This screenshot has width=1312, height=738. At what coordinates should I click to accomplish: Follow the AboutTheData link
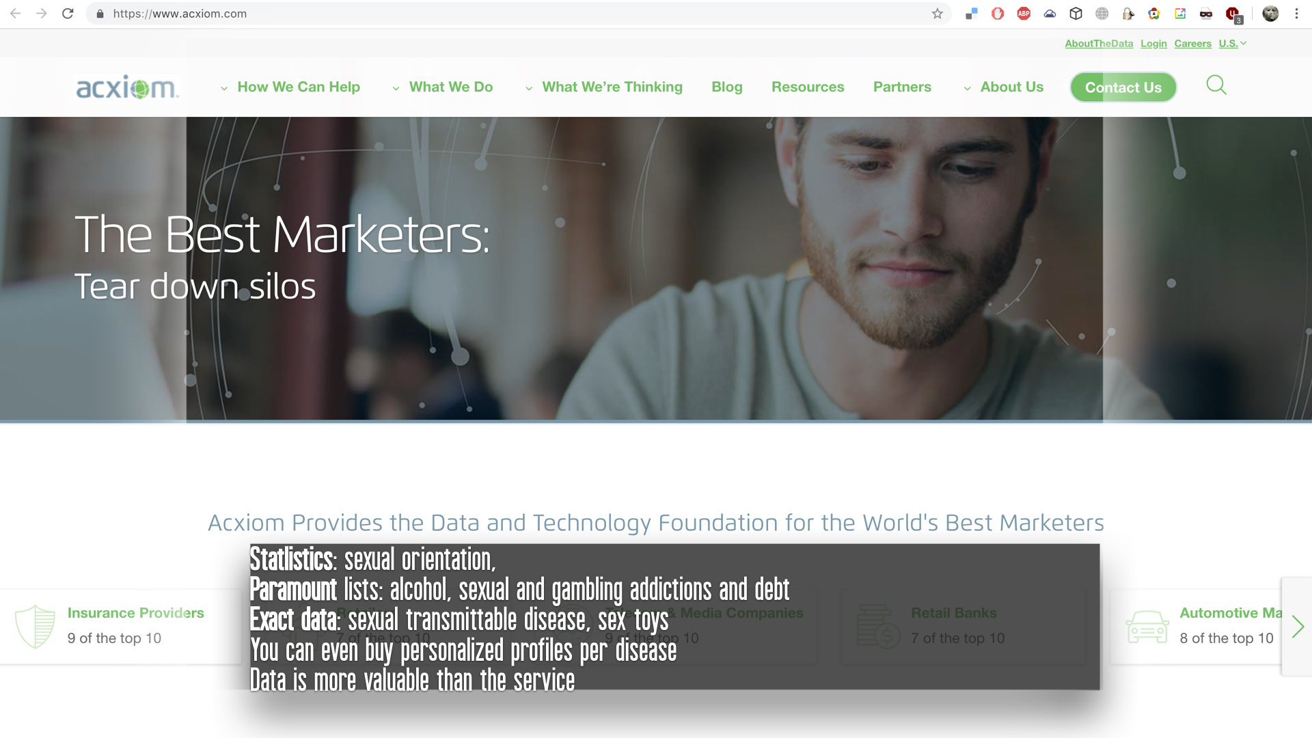tap(1099, 43)
